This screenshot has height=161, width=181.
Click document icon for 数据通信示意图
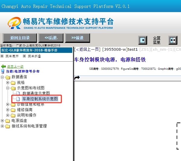click(18, 93)
